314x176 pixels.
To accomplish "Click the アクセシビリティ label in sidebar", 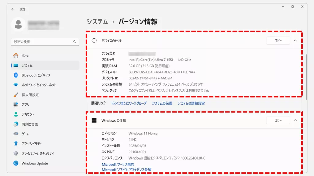I will pyautogui.click(x=32, y=144).
